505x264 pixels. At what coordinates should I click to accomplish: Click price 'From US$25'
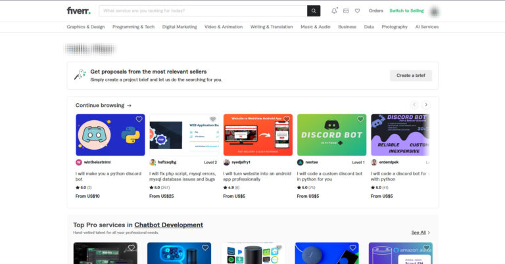pyautogui.click(x=161, y=196)
